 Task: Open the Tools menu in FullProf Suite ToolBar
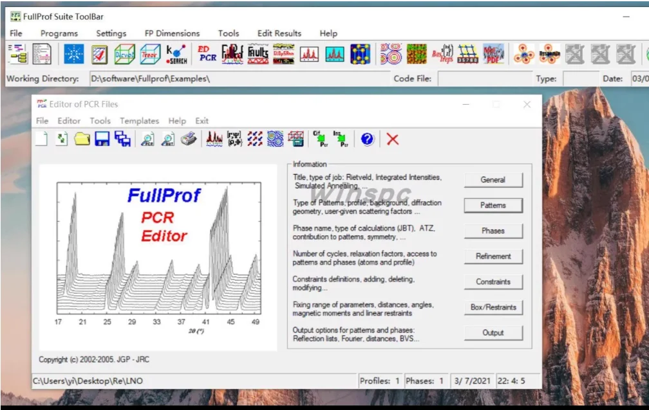(229, 33)
